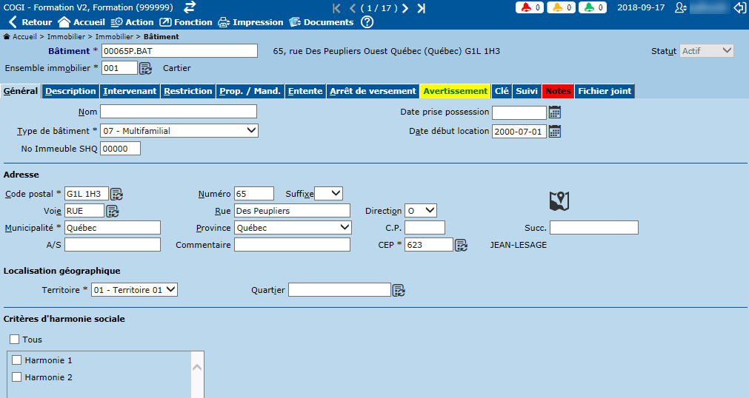Expand the Territoire dropdown
This screenshot has width=749, height=398.
(134, 290)
